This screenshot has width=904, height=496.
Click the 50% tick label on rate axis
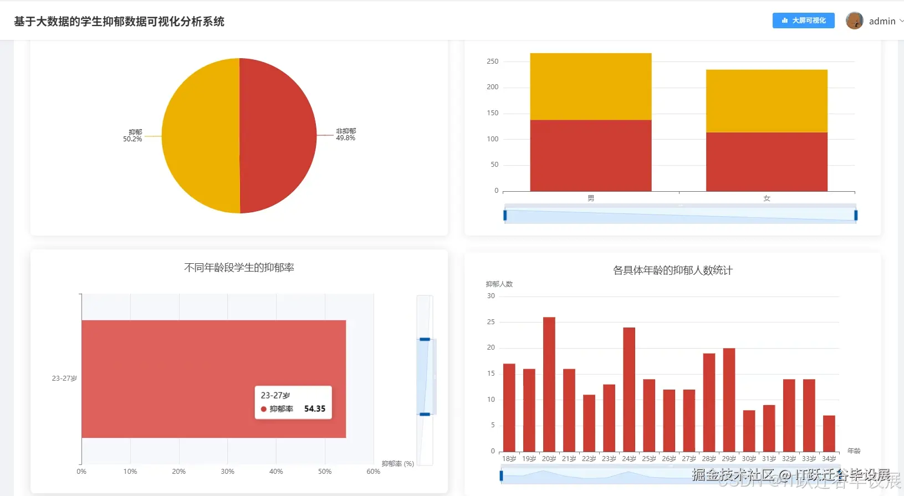tap(325, 472)
